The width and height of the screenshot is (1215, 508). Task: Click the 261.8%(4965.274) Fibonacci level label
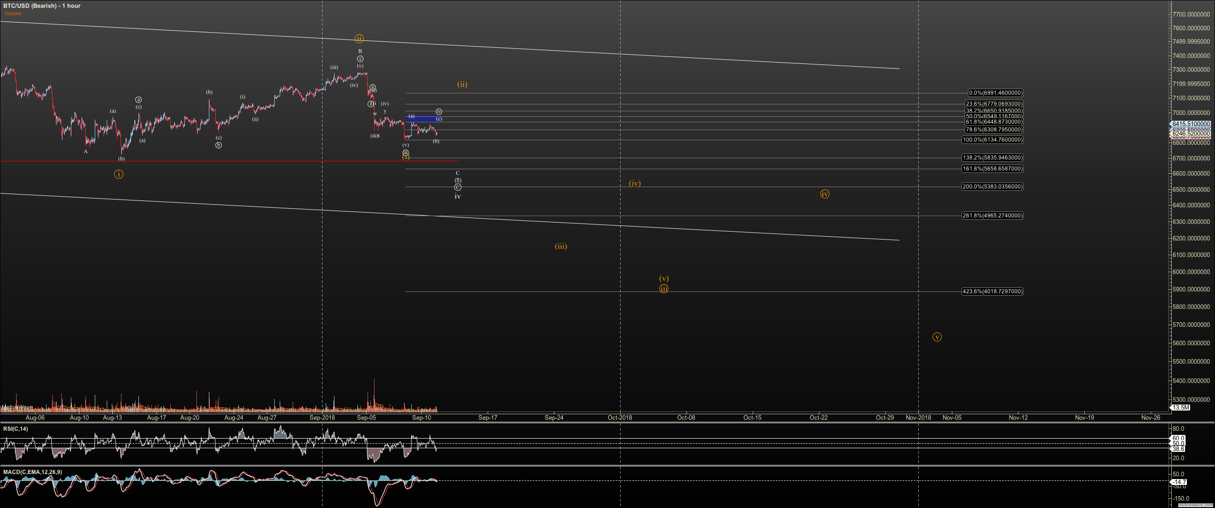coord(992,215)
